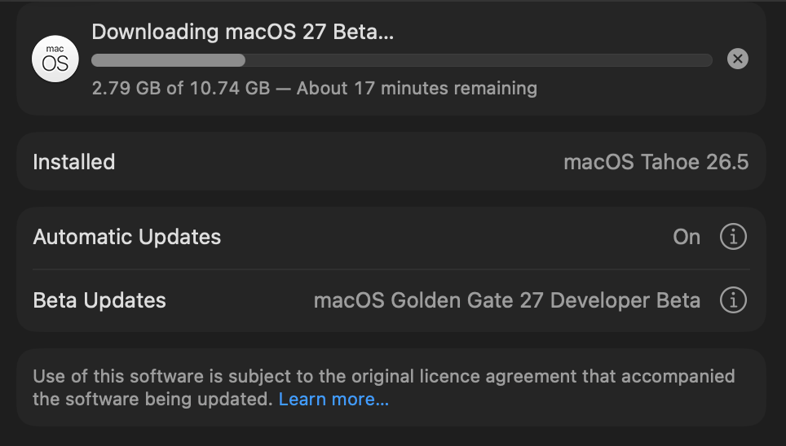Click the Downloading macOS 27 Beta… title
786x446 pixels.
point(243,32)
